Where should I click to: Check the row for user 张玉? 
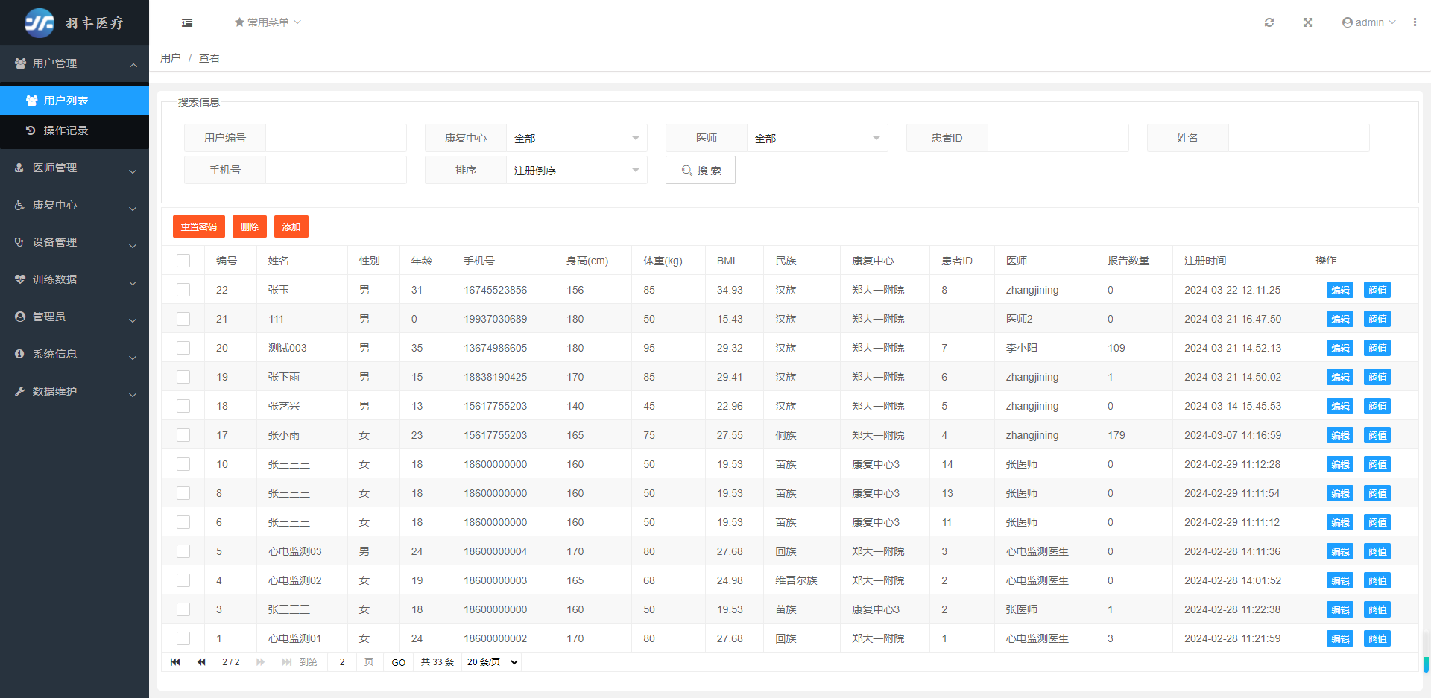click(183, 290)
